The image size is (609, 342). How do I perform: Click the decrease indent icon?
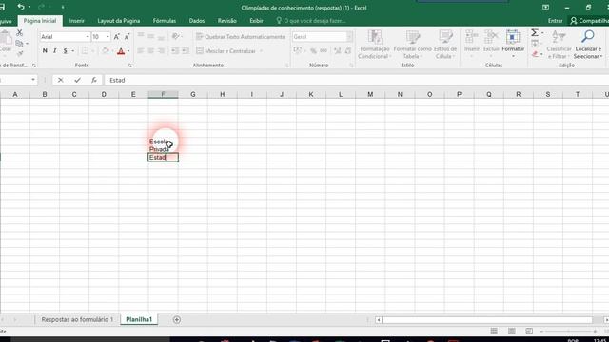pyautogui.click(x=175, y=50)
